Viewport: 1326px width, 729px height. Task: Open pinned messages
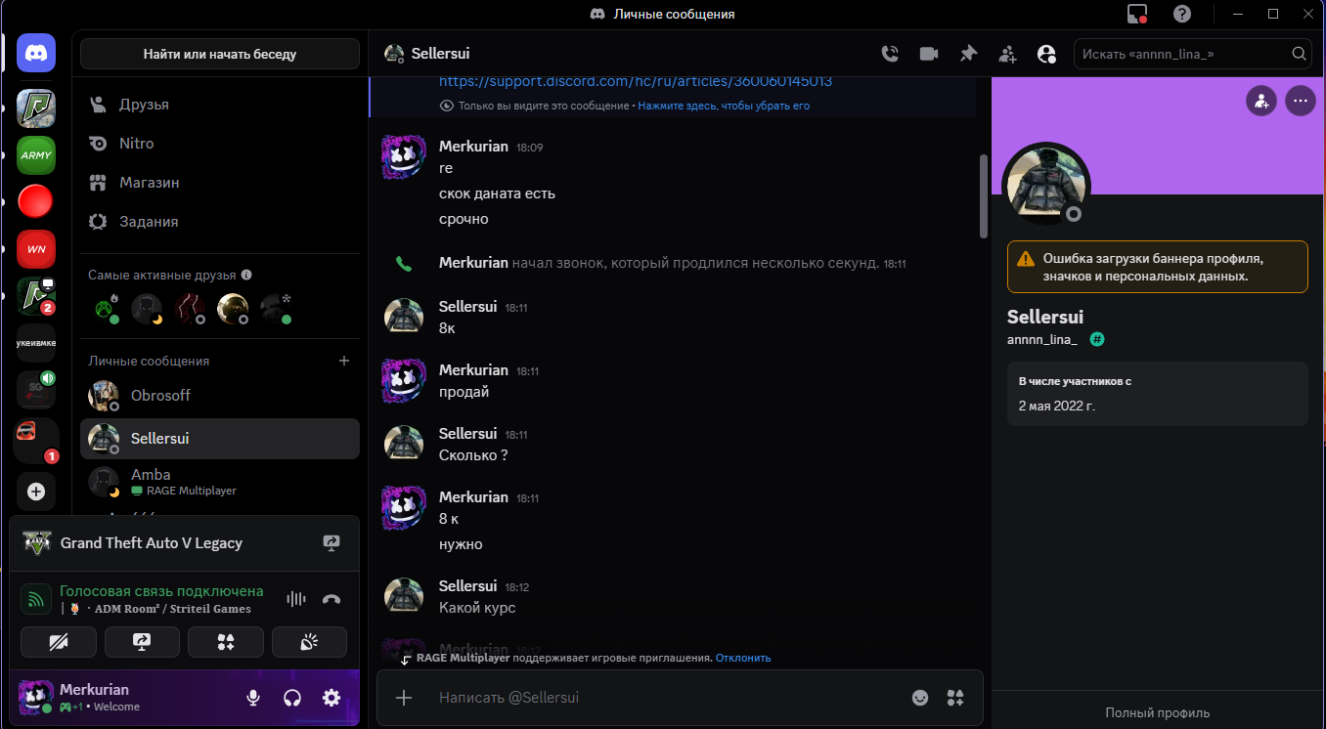pyautogui.click(x=968, y=54)
